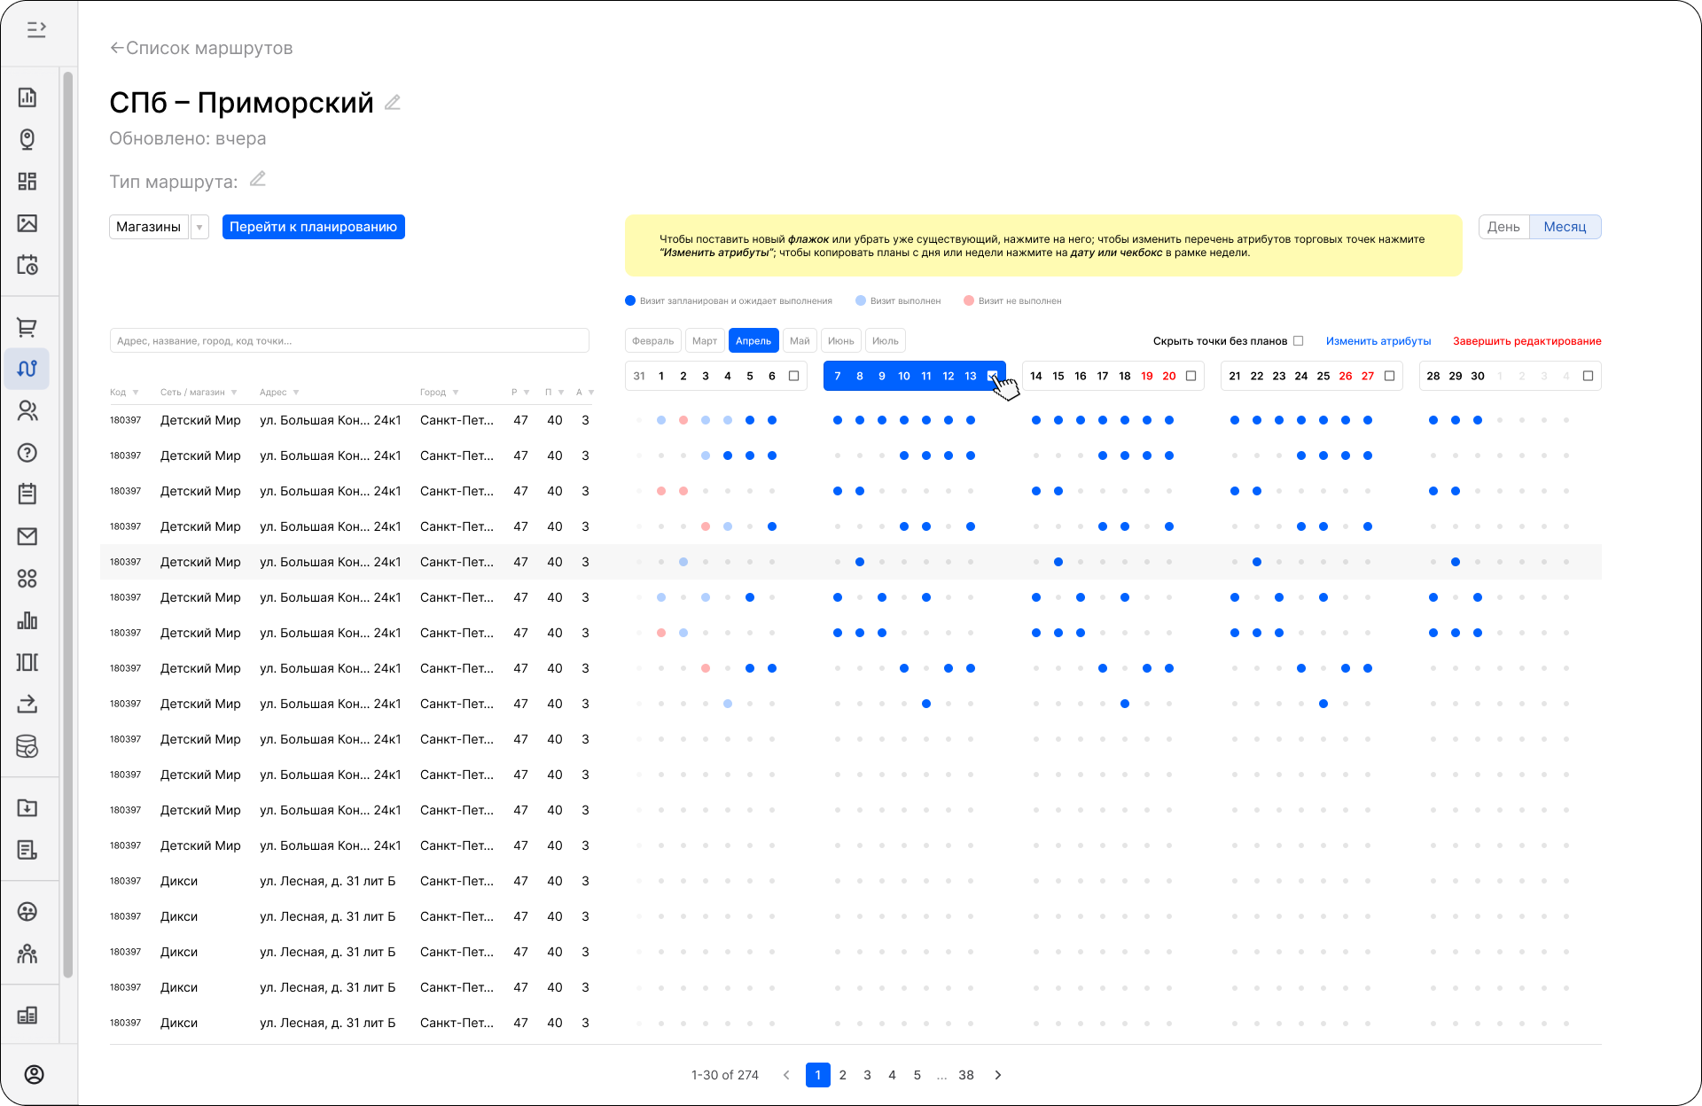Switch to the Май month tab
The width and height of the screenshot is (1702, 1106).
tap(800, 340)
